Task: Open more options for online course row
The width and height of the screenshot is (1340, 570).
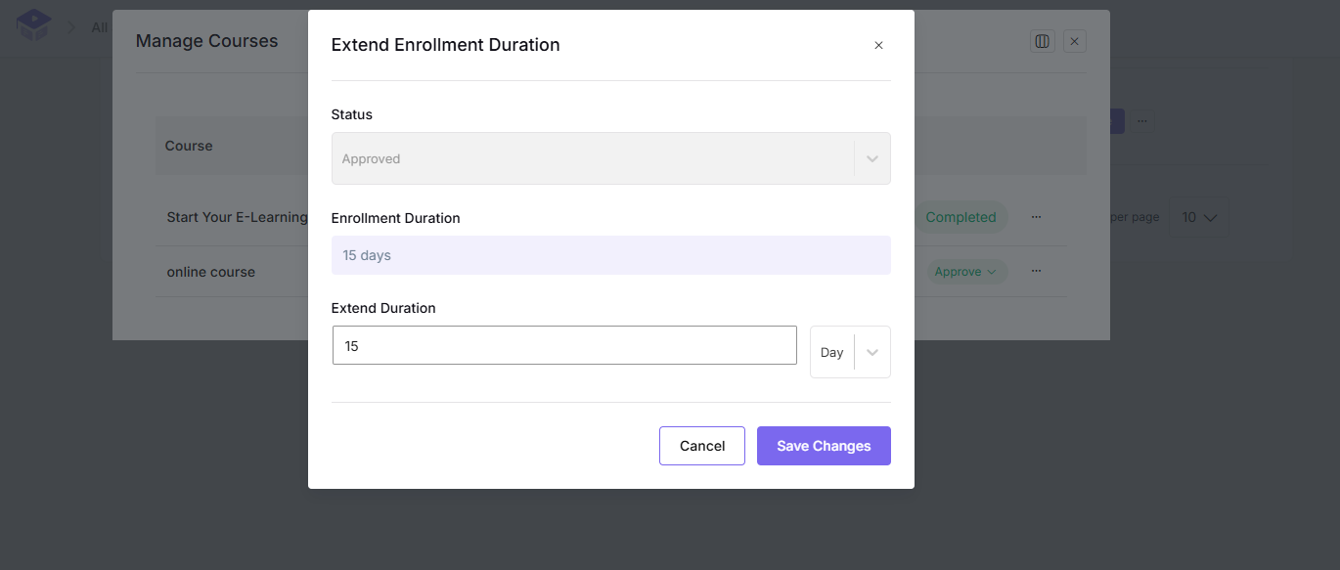Action: coord(1036,271)
